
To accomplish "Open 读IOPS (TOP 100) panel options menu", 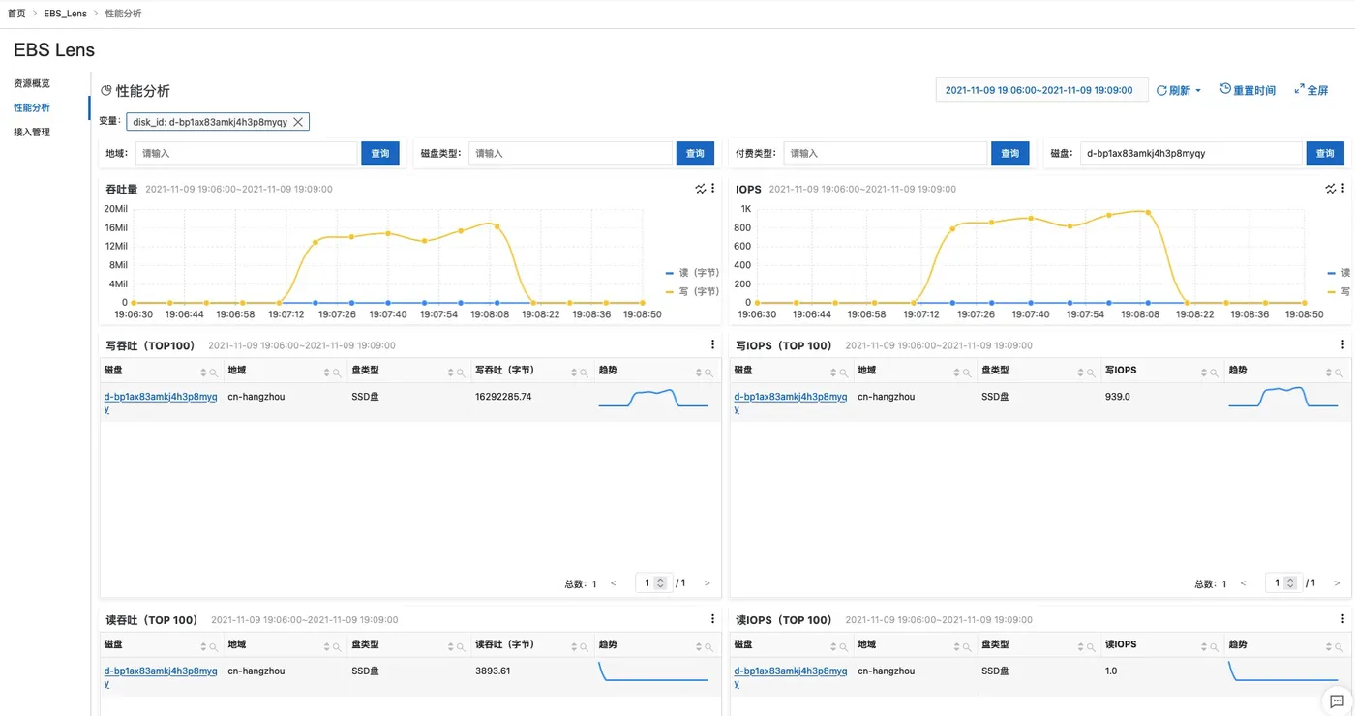I will pos(1342,619).
